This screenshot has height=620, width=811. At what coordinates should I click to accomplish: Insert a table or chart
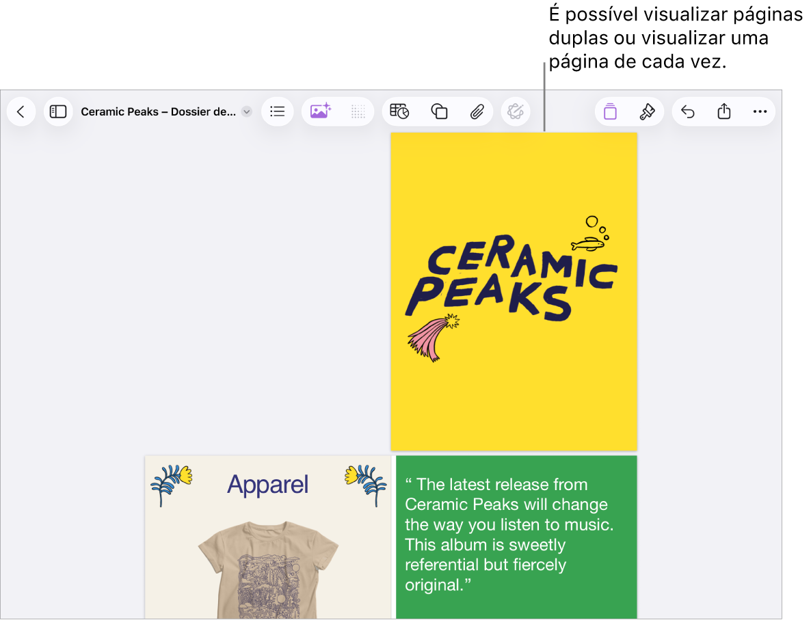tap(399, 111)
